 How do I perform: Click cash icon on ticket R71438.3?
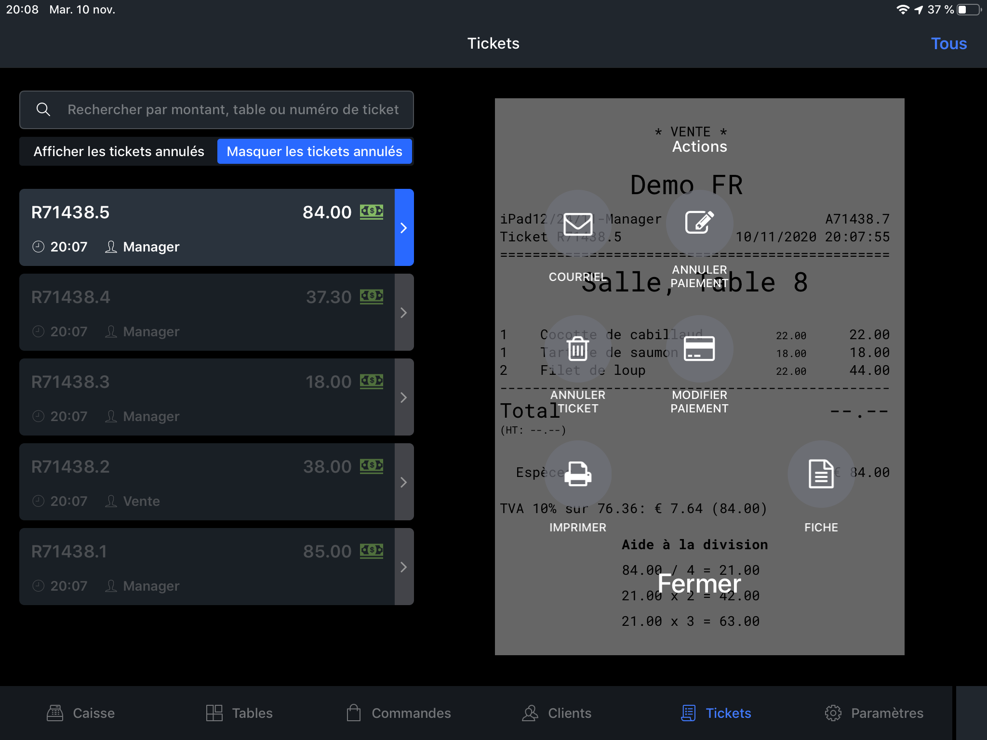(372, 382)
